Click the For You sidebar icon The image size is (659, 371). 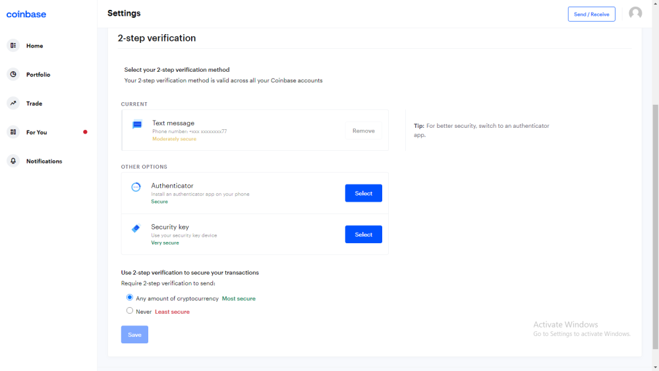click(13, 132)
